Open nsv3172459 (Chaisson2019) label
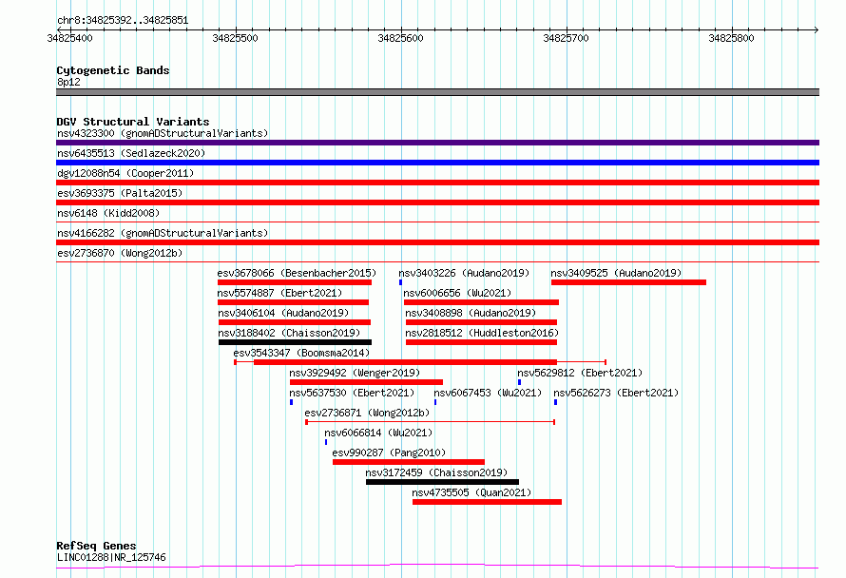 [x=436, y=472]
